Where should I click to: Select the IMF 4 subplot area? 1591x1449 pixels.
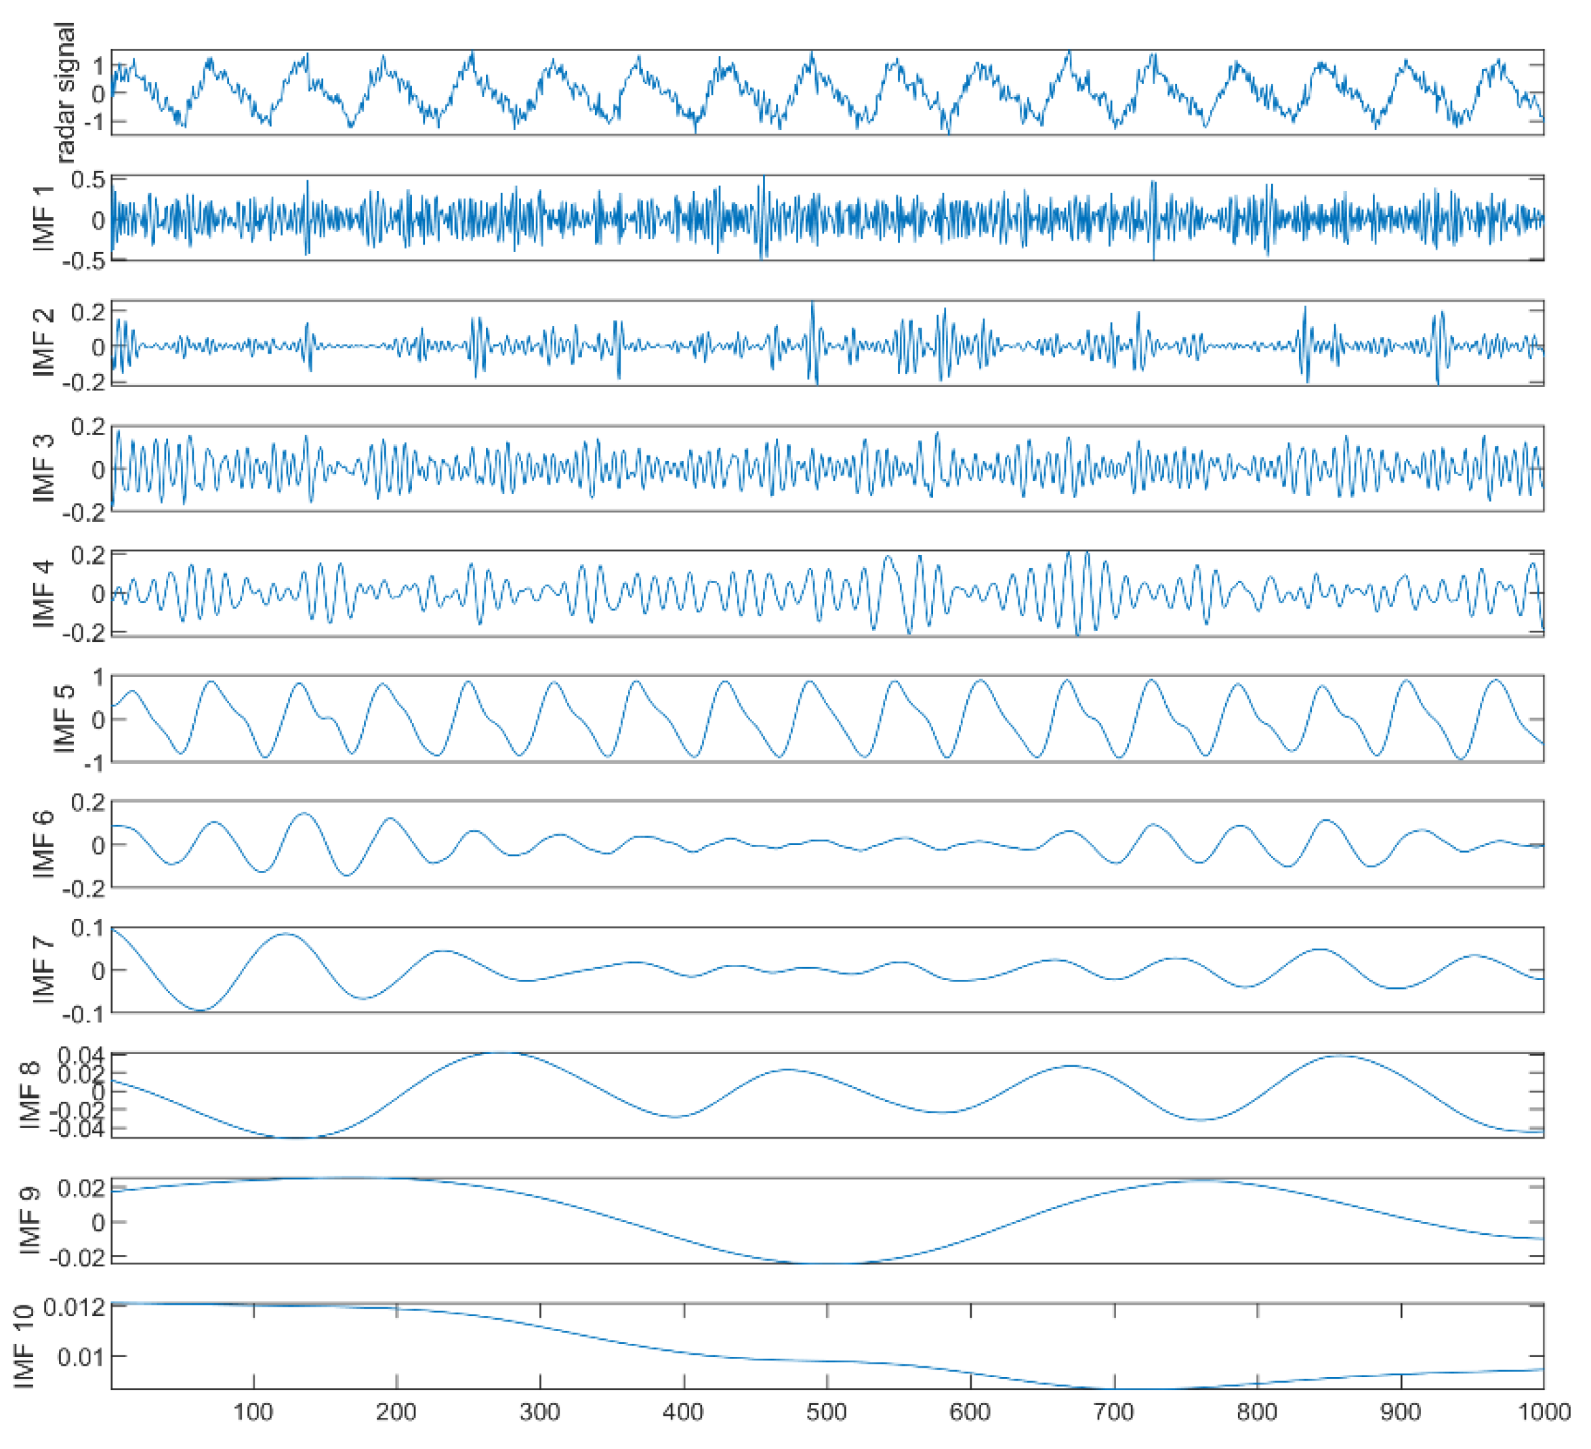[x=827, y=593]
